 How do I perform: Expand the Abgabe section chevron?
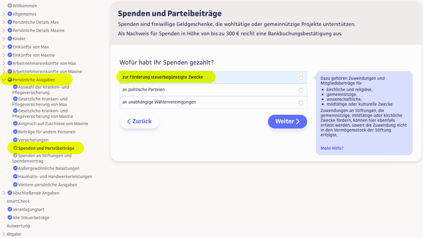coord(4,234)
